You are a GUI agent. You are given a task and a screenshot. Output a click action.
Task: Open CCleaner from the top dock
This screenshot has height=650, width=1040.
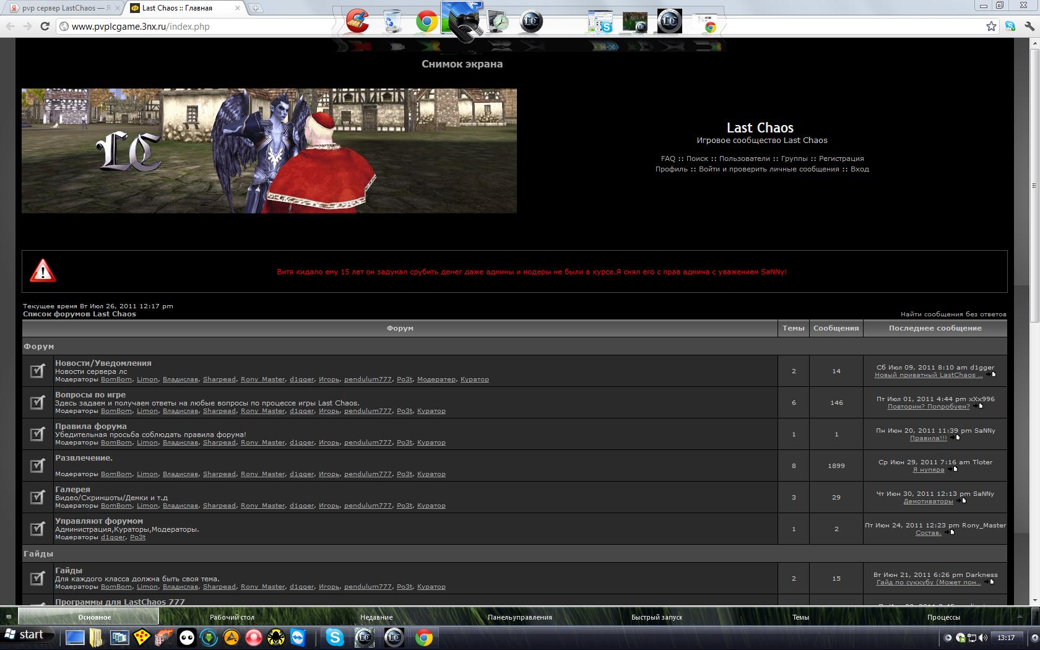coord(358,21)
